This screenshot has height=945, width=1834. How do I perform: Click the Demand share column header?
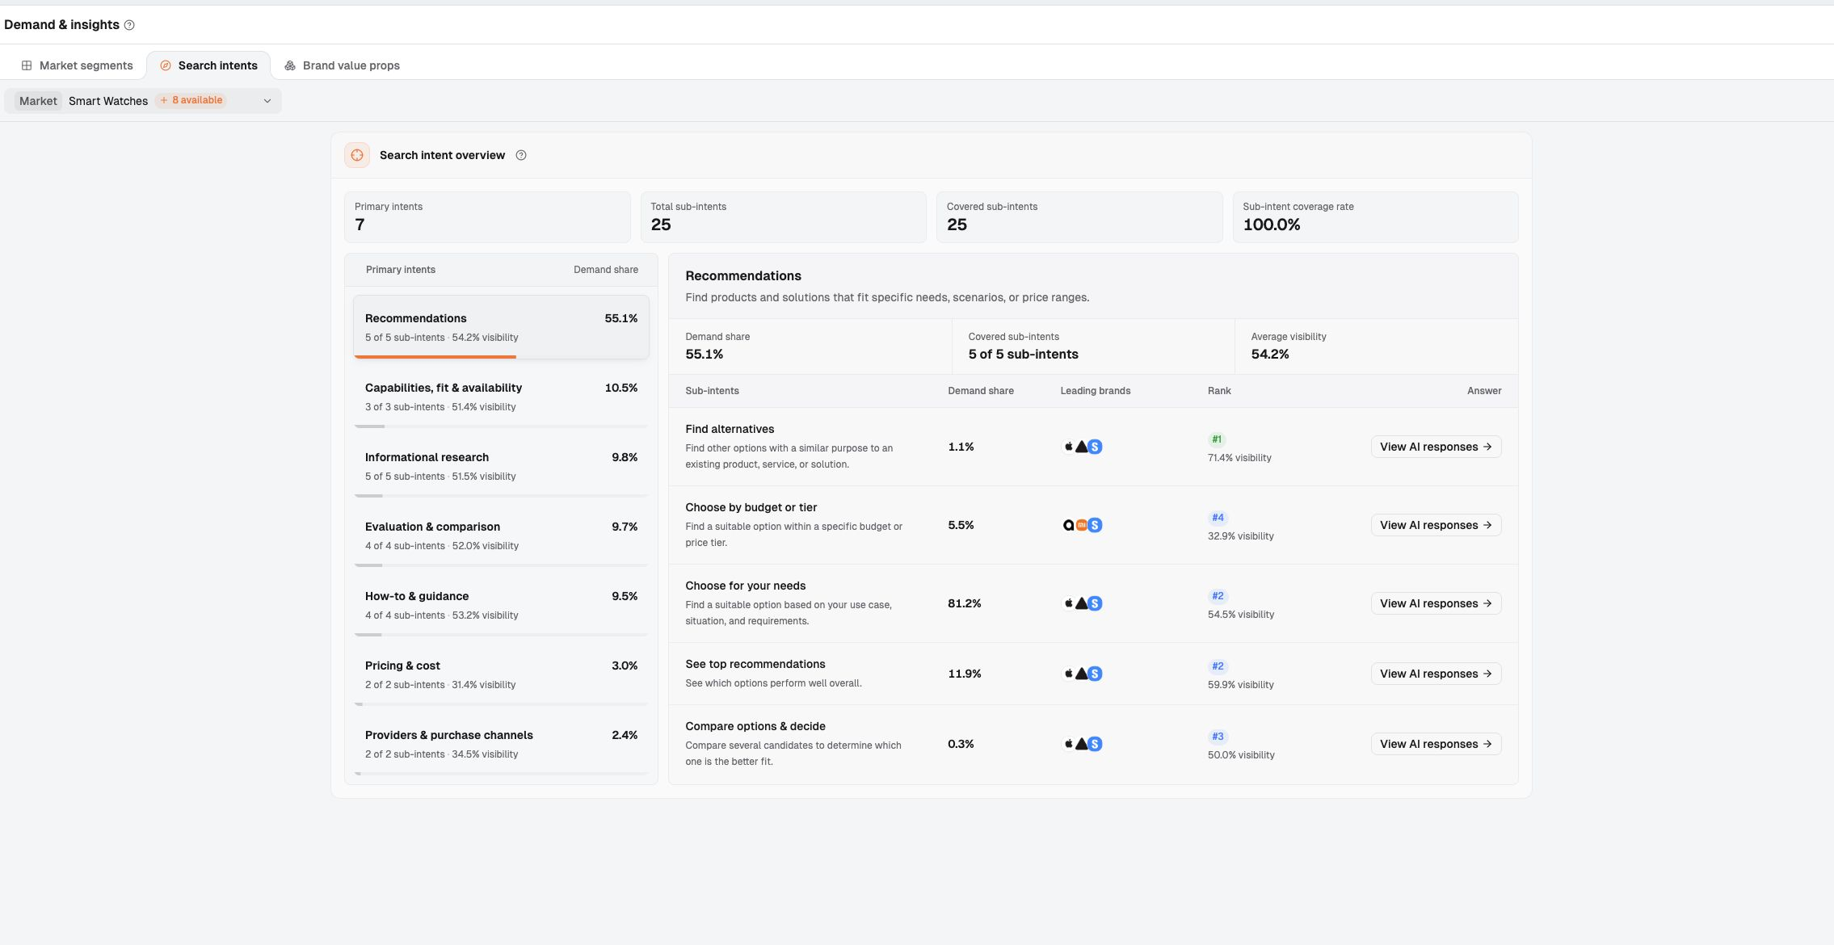click(981, 391)
